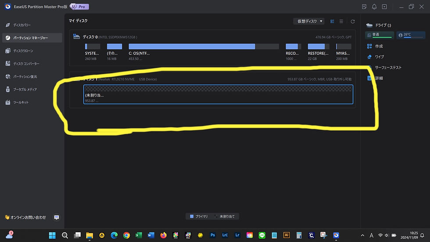This screenshot has height=242, width=430.
Task: Click 詳細 in the right panel
Action: [379, 78]
